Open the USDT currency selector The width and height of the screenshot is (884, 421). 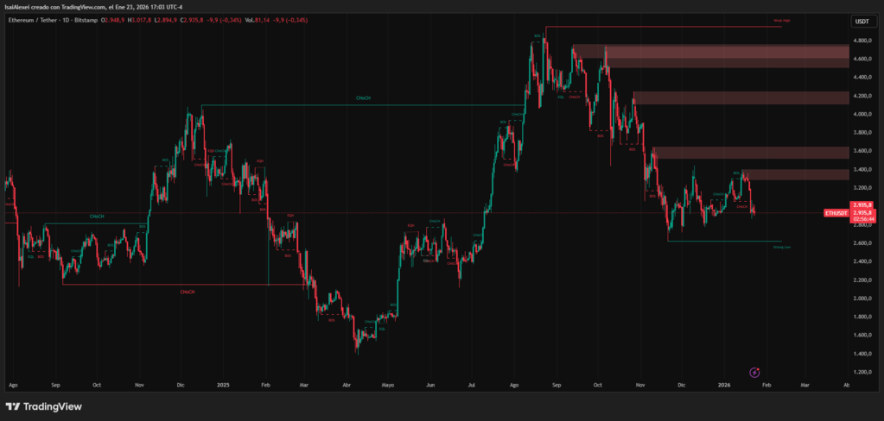click(862, 21)
